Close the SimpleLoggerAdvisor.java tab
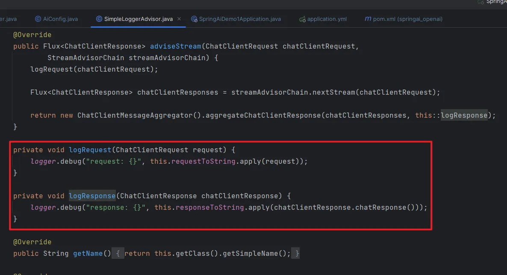Image resolution: width=507 pixels, height=275 pixels. pos(179,19)
